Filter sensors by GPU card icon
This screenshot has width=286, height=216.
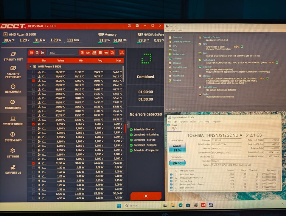[x=88, y=53]
